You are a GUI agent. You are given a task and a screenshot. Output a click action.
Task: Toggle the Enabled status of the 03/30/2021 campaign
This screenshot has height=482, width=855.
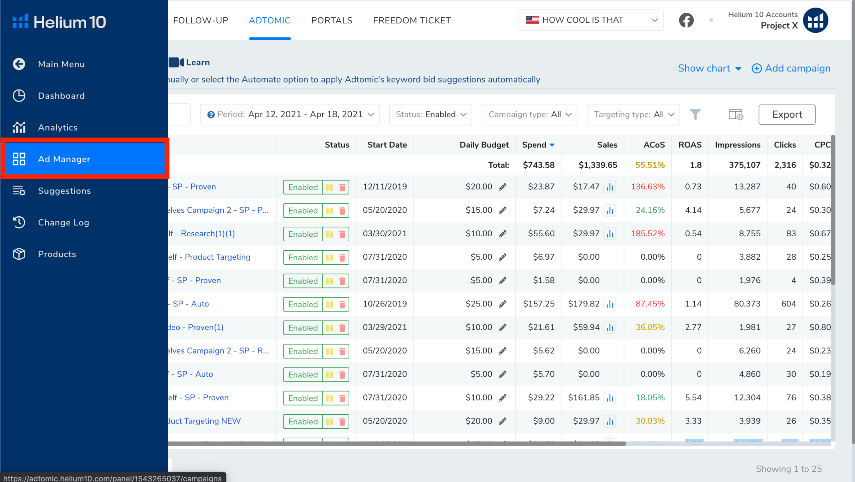(x=302, y=234)
